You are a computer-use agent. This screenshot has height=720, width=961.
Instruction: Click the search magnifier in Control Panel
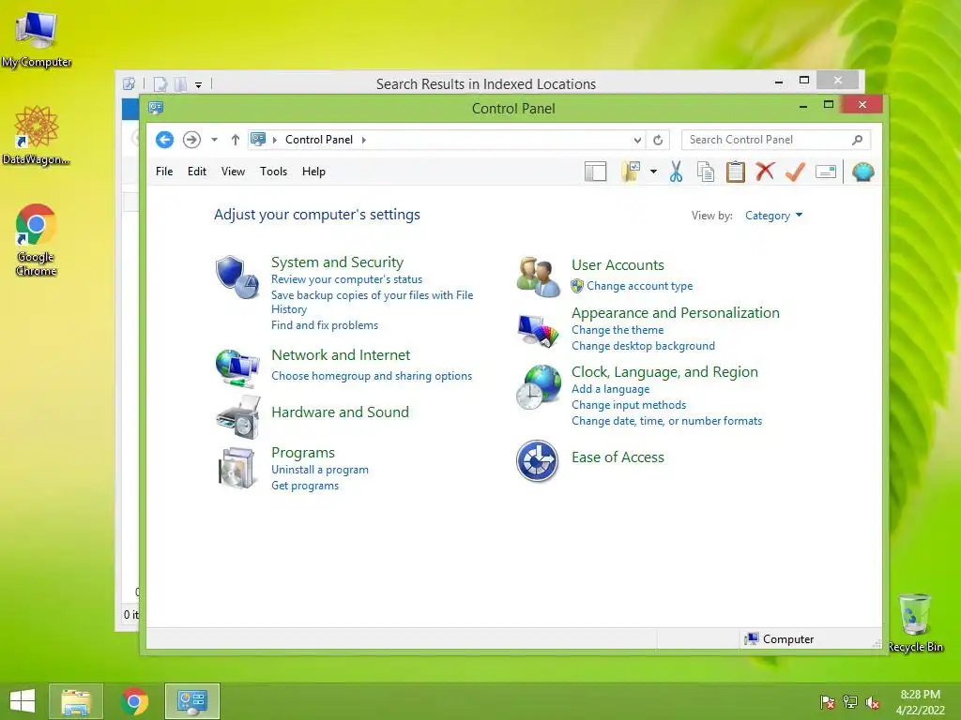[858, 140]
